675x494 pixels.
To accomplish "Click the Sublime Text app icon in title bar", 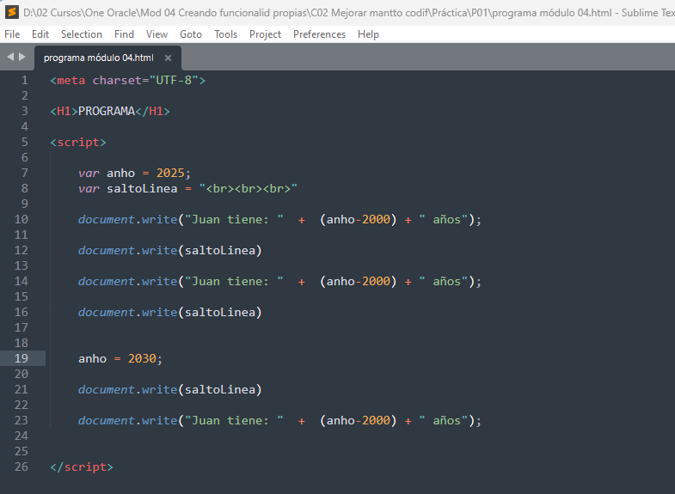I will coord(12,12).
